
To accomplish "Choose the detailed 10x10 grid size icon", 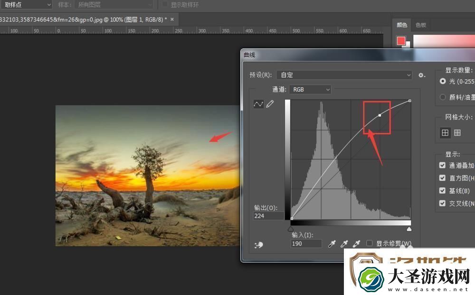I will tap(457, 132).
